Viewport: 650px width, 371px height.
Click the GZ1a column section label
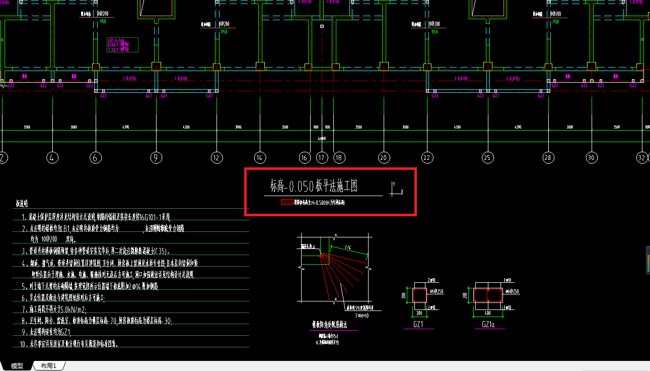pos(488,325)
